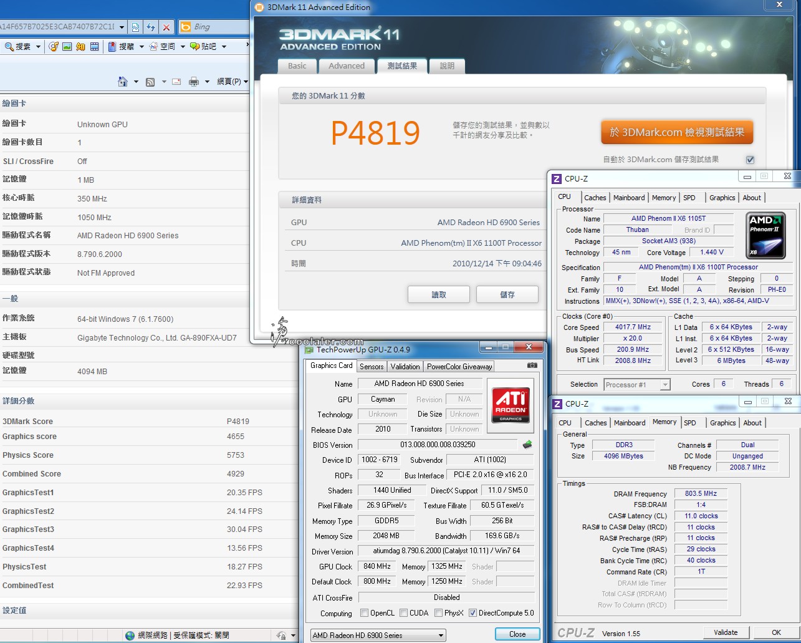This screenshot has height=643, width=801.
Task: Click the orange view results on 3DMark.com button
Action: click(x=677, y=132)
